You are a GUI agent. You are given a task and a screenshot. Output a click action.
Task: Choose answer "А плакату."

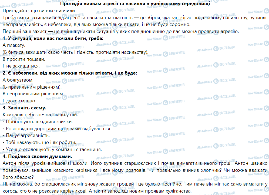point(14,45)
